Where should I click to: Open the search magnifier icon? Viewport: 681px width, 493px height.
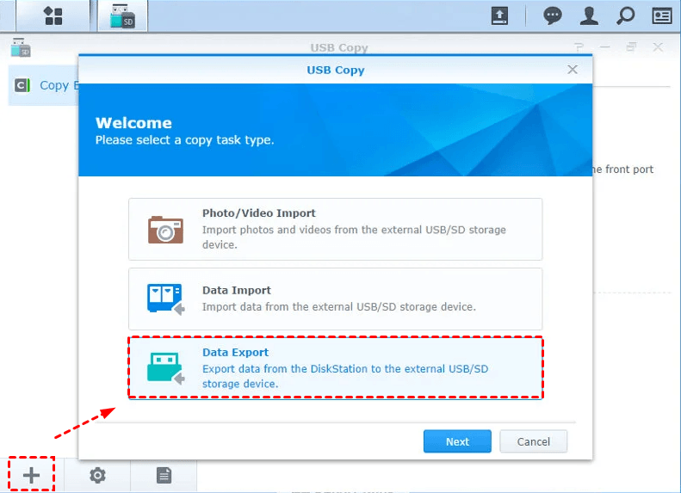[625, 16]
